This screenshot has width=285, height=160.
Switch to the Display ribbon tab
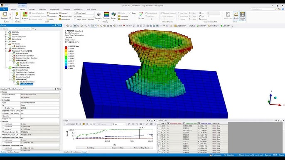(32, 9)
